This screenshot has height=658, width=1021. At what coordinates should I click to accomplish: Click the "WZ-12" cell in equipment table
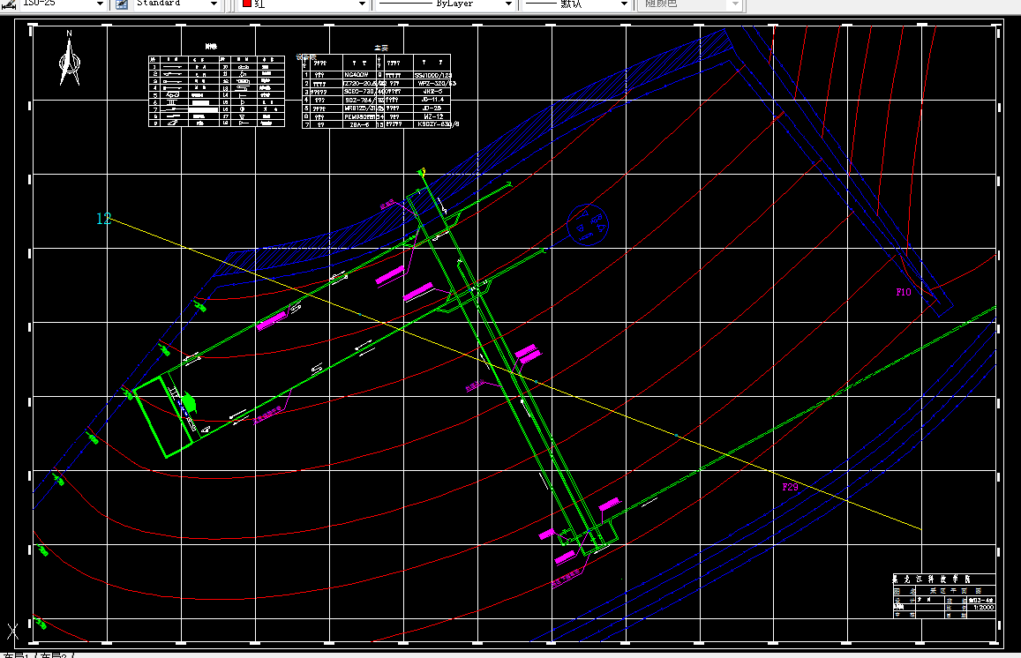(433, 116)
